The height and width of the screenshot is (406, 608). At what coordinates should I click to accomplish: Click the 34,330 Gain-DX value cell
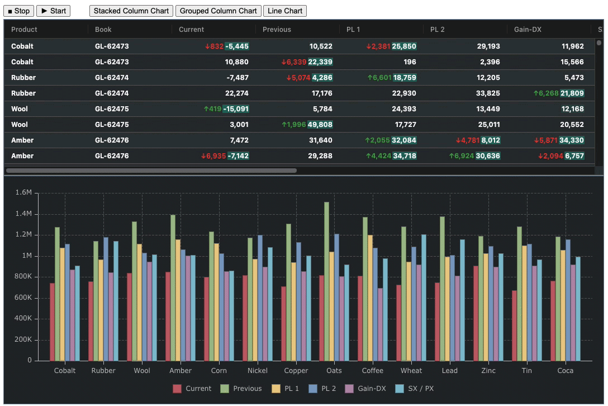click(549, 140)
